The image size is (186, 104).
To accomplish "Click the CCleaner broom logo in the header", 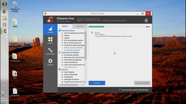I will click(x=50, y=20).
